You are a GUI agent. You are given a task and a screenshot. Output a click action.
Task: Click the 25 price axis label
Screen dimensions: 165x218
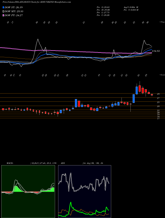pyautogui.click(x=158, y=102)
